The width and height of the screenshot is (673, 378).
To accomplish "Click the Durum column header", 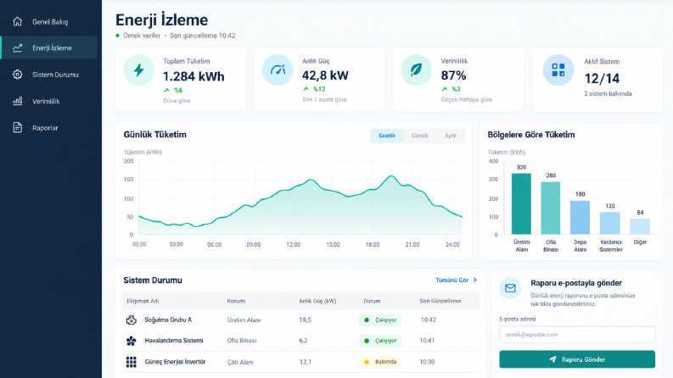I will point(372,301).
